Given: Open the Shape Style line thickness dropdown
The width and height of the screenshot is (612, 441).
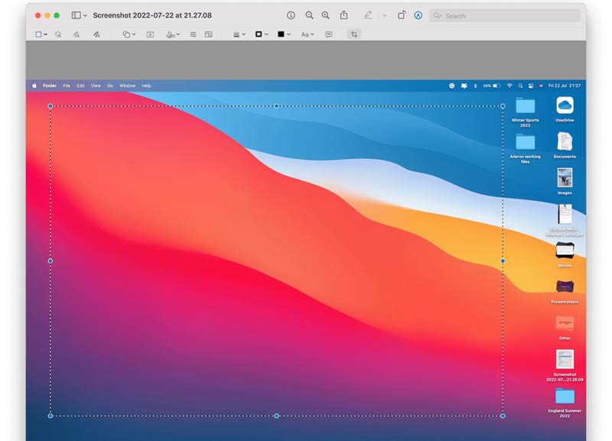Looking at the screenshot, I should (x=239, y=34).
